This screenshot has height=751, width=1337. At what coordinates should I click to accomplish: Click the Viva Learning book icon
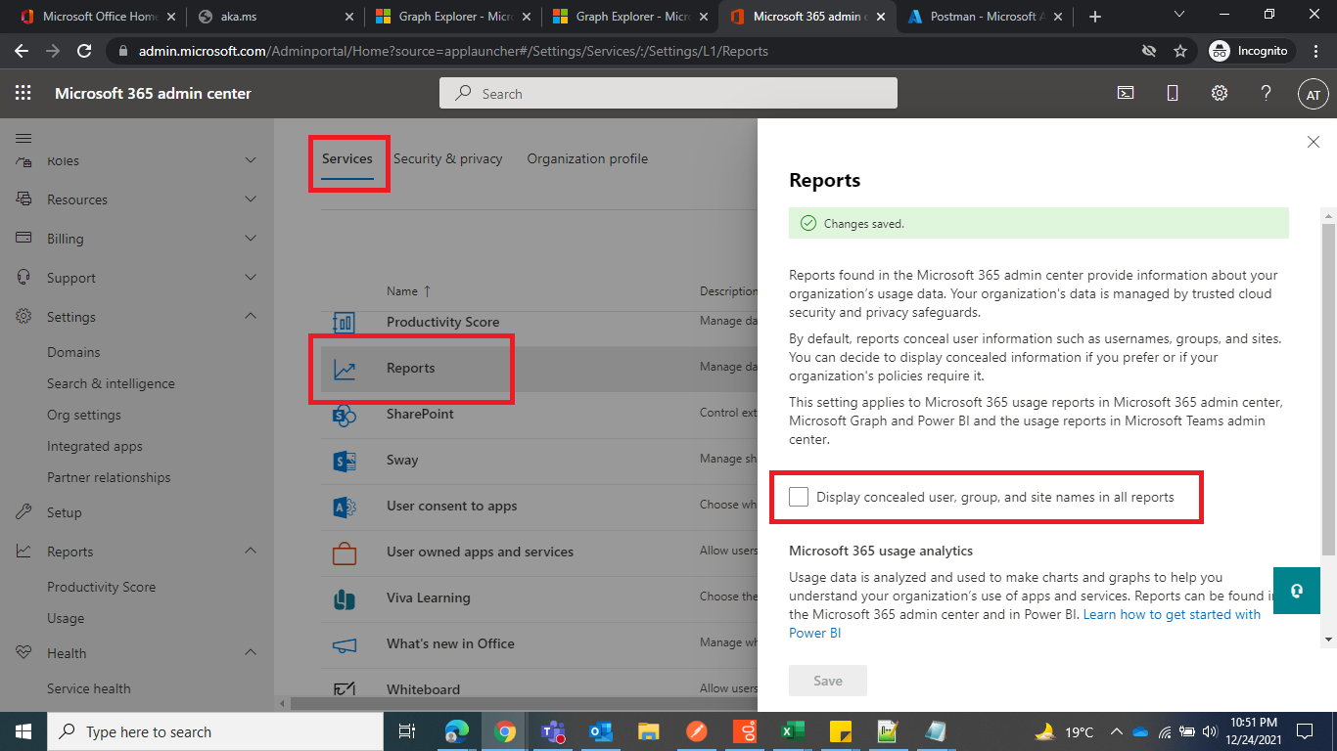[344, 598]
